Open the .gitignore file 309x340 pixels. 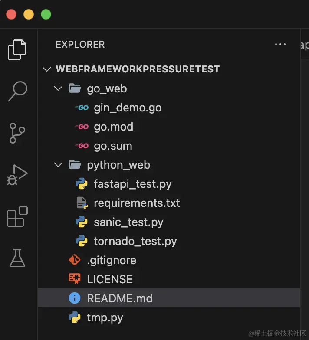point(112,260)
